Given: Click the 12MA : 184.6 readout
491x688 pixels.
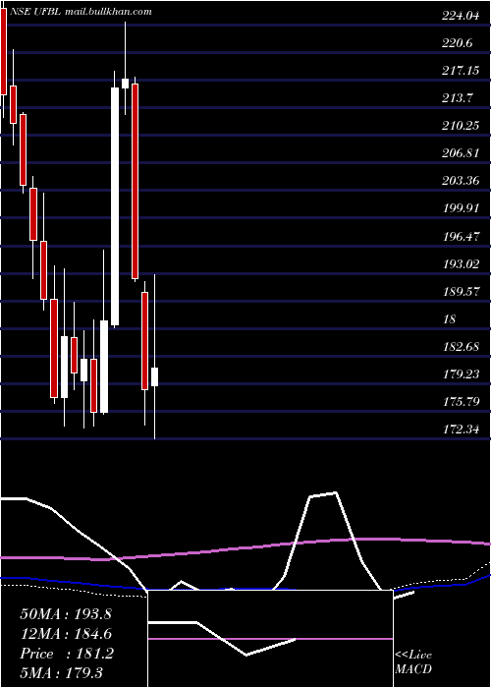Looking at the screenshot, I should (x=66, y=634).
